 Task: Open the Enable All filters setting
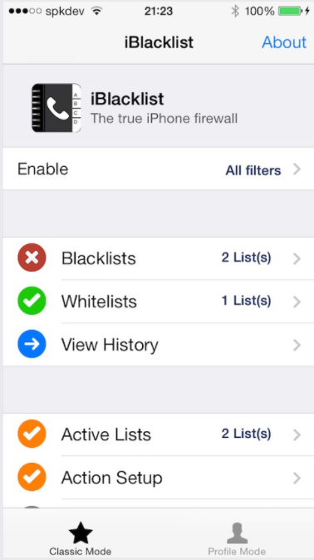tap(157, 169)
